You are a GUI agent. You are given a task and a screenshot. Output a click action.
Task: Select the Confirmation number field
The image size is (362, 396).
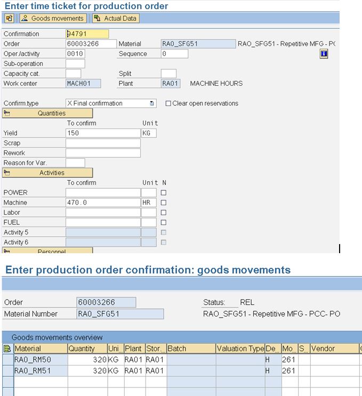[x=87, y=34]
